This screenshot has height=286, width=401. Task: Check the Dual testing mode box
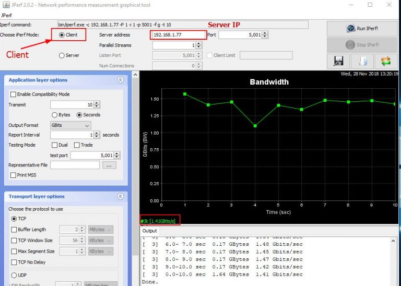point(54,145)
